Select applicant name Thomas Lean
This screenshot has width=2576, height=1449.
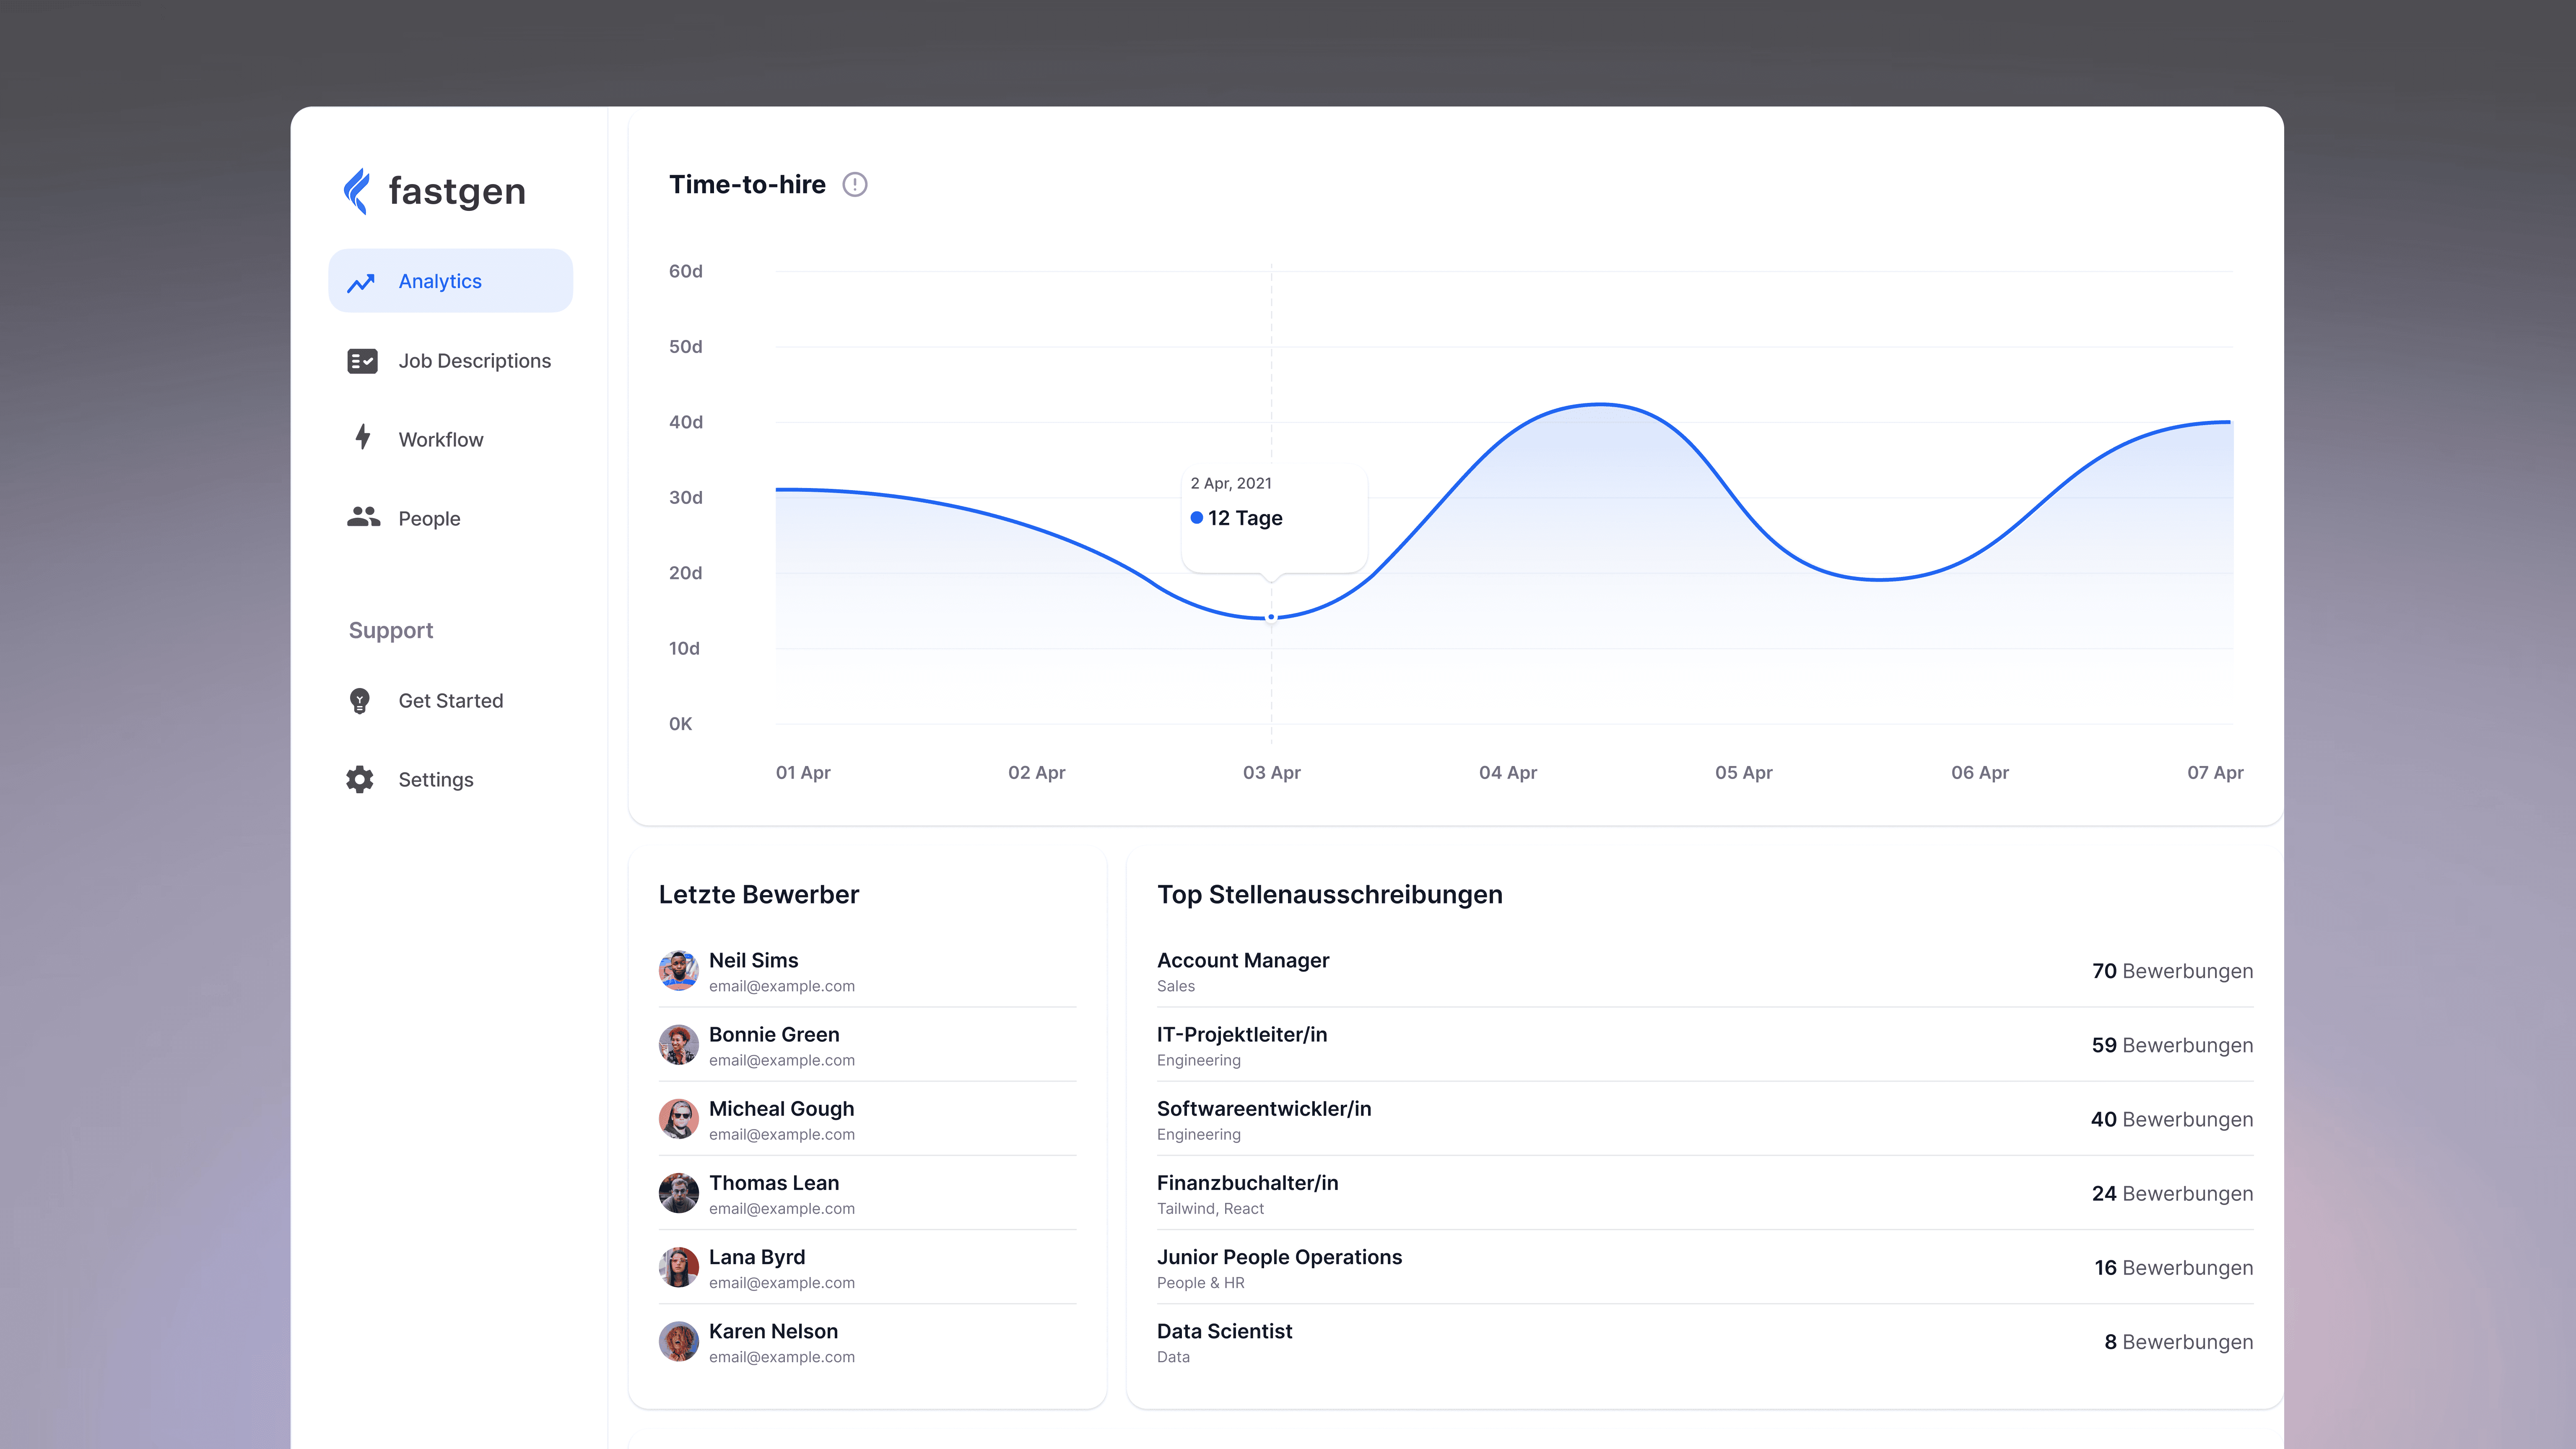pyautogui.click(x=774, y=1183)
